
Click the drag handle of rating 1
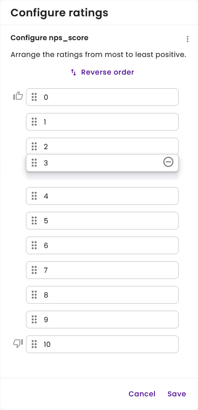(x=34, y=122)
